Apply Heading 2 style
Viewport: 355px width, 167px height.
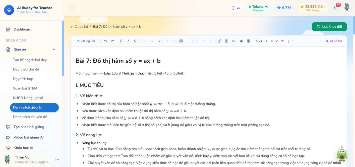pyautogui.click(x=151, y=41)
